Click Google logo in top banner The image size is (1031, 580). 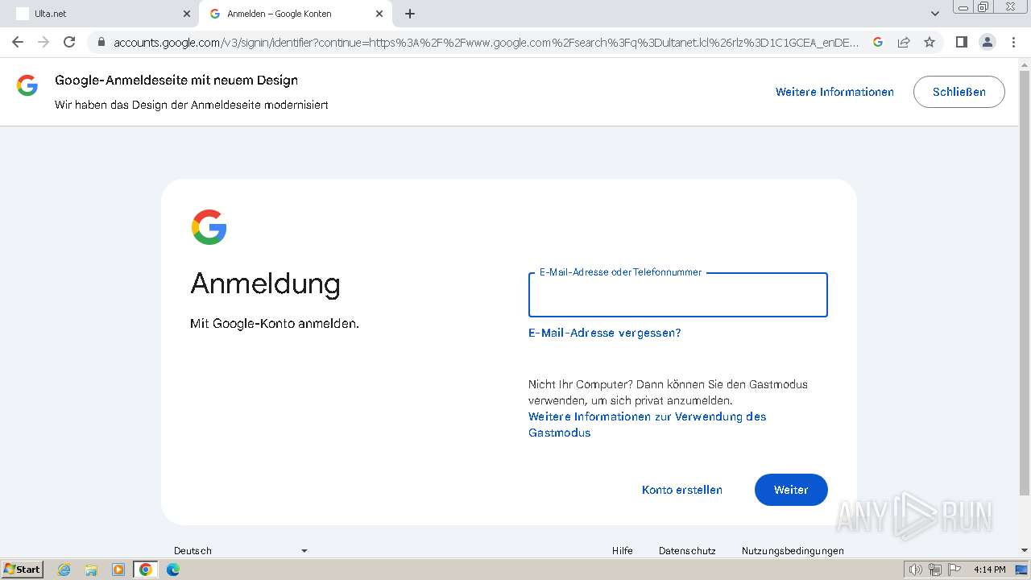(27, 85)
